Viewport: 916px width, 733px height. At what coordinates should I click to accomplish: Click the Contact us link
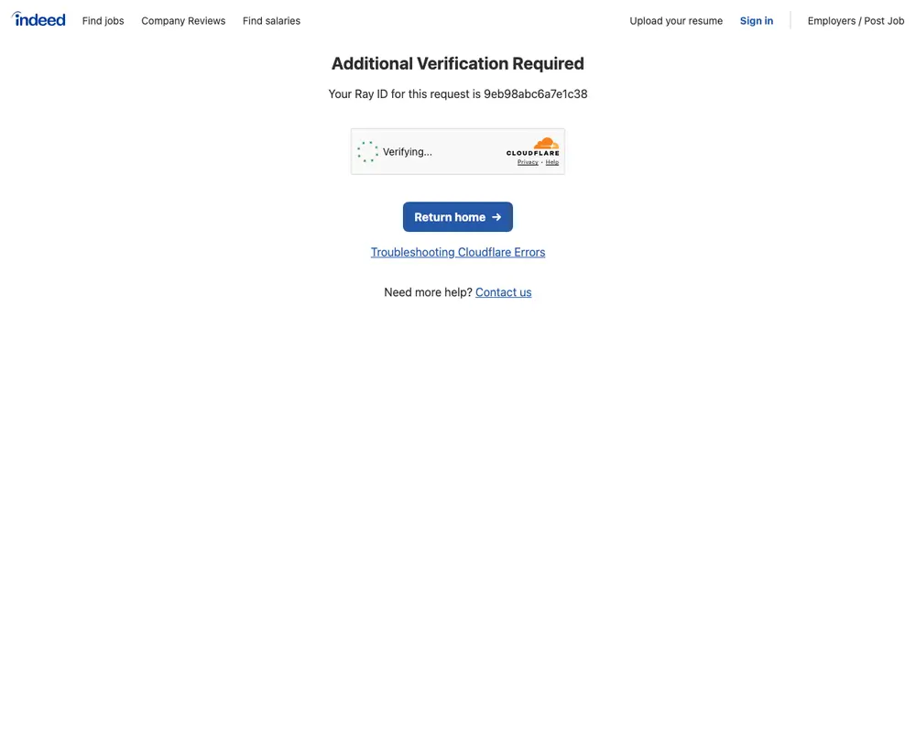click(x=504, y=292)
